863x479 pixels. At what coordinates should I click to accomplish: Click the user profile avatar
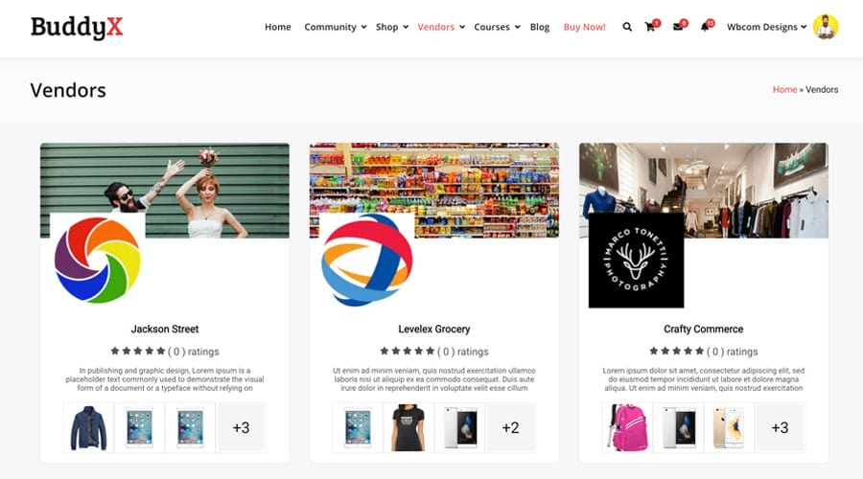tap(826, 27)
